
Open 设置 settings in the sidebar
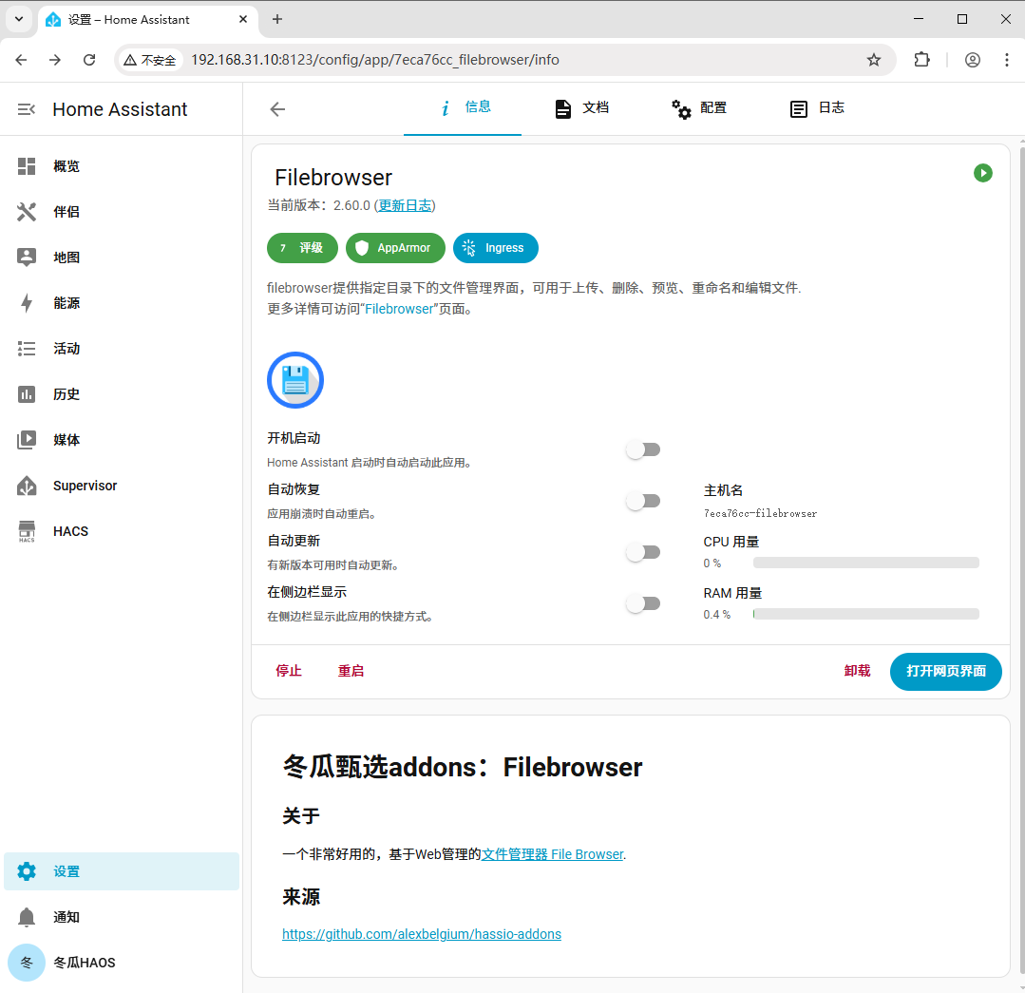click(121, 871)
